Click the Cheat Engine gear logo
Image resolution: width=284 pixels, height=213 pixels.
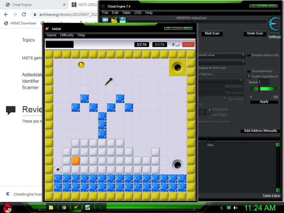(x=275, y=24)
